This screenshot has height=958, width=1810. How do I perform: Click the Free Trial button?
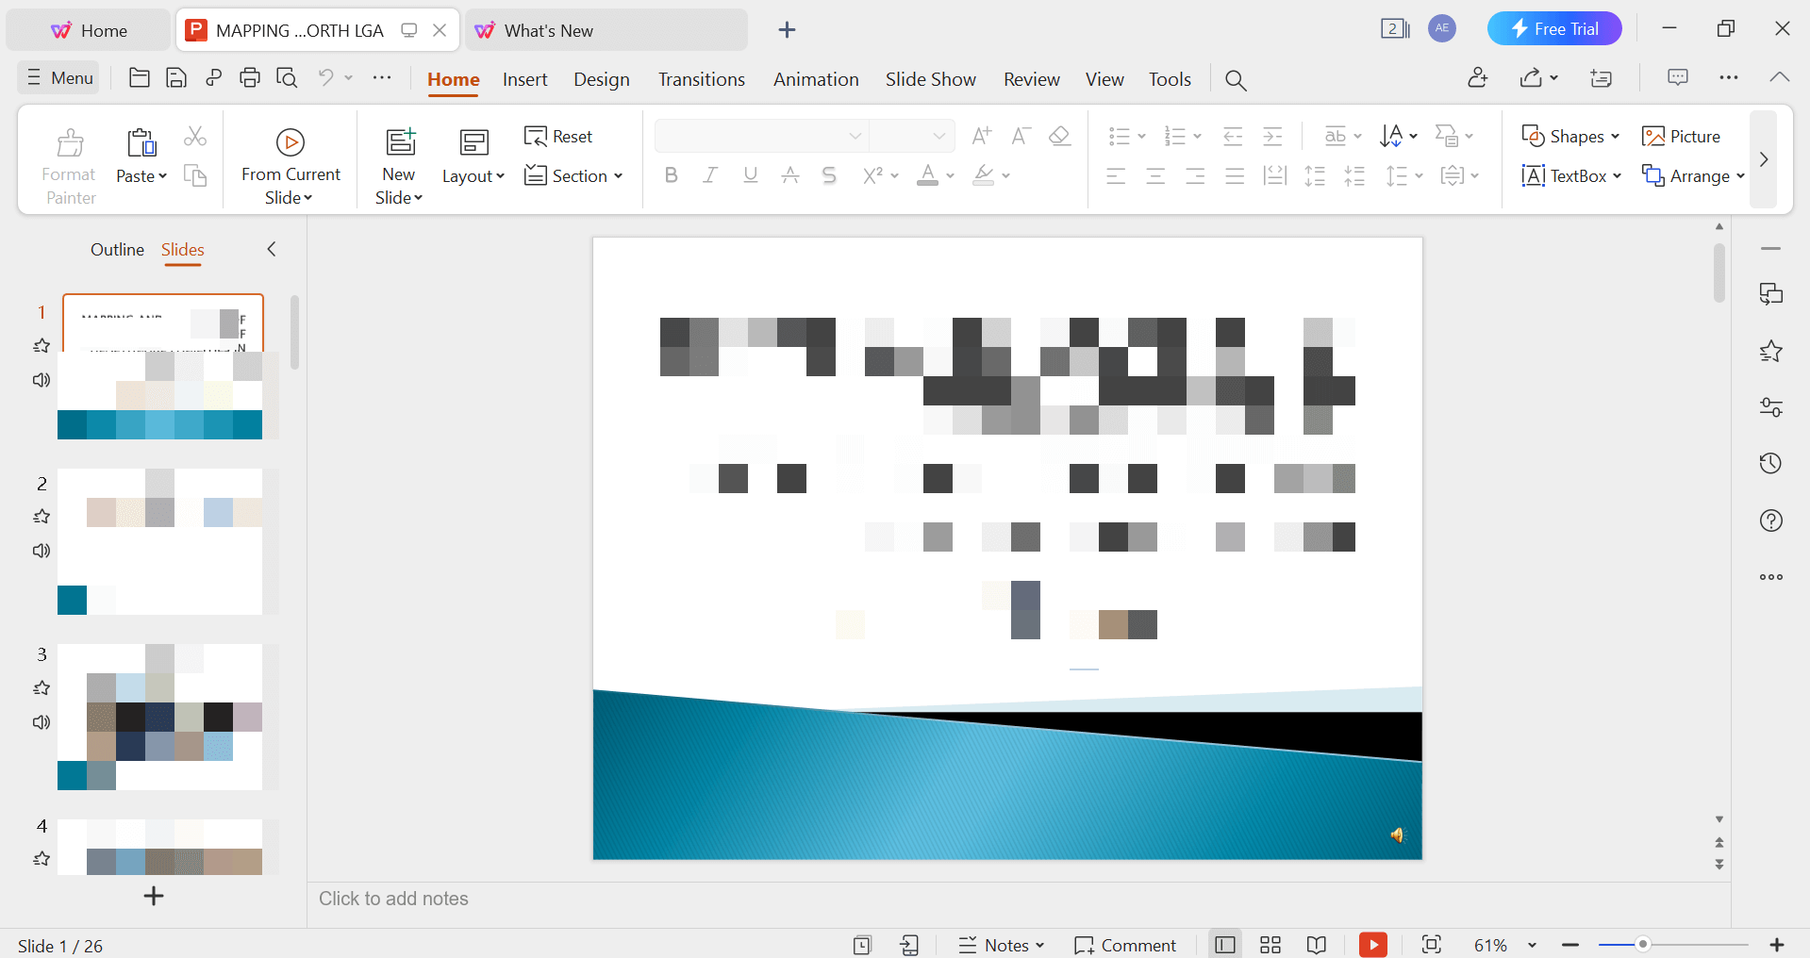pos(1554,28)
